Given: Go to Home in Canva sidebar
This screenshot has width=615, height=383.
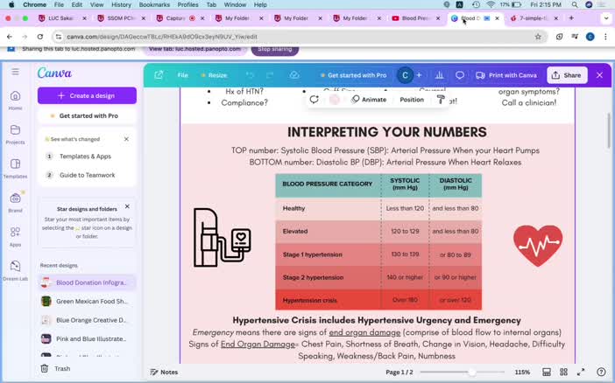Looking at the screenshot, I should [x=15, y=101].
